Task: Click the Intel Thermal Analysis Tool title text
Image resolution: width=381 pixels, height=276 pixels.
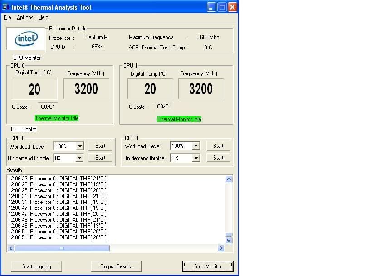Action: (51, 7)
